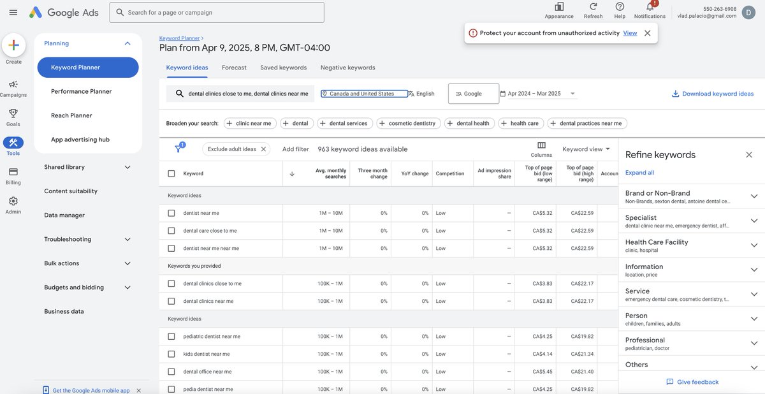The image size is (765, 394).
Task: Click the Refresh icon
Action: click(x=593, y=6)
